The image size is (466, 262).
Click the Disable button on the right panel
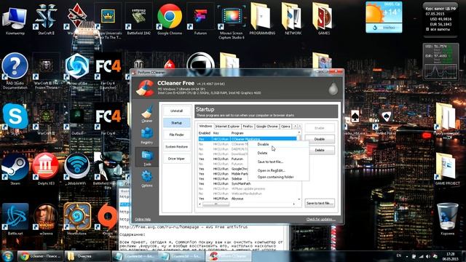(320, 139)
